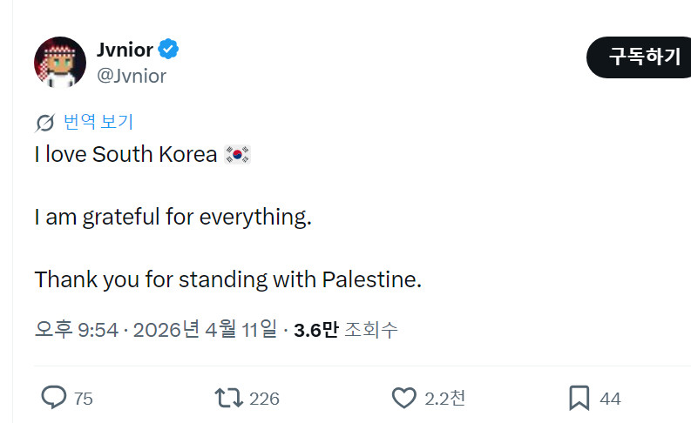Image resolution: width=691 pixels, height=423 pixels.
Task: Click the @Jvnior handle
Action: pyautogui.click(x=132, y=76)
